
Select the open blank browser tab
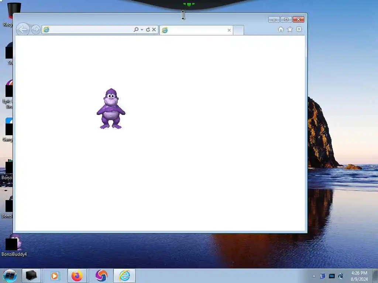click(x=196, y=30)
